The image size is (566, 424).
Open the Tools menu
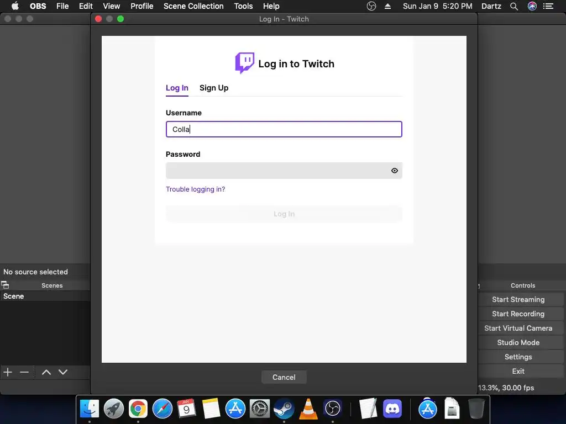coord(243,6)
